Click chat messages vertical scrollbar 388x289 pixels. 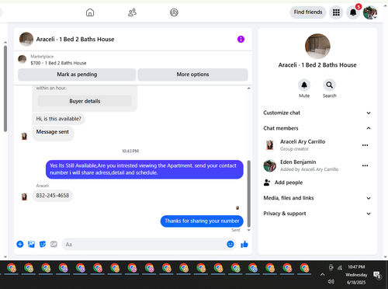249,193
